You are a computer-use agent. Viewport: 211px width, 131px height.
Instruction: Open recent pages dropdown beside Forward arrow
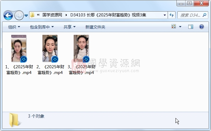tap(26, 16)
